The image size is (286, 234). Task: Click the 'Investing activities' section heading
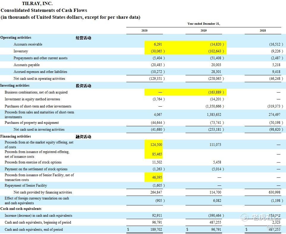click(x=15, y=85)
